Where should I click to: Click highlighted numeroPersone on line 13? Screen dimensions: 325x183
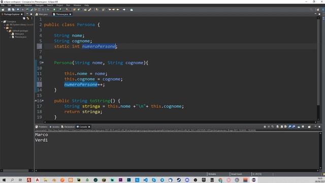pos(81,84)
